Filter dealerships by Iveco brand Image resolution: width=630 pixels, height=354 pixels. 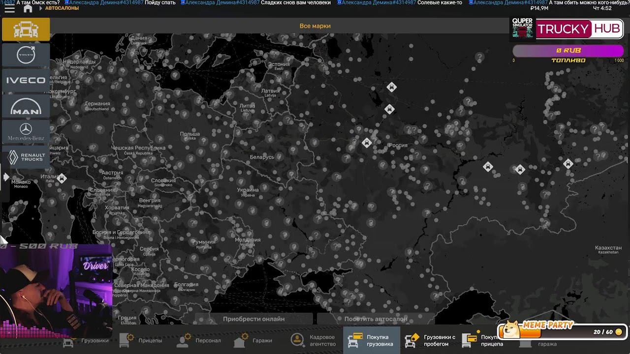[x=26, y=80]
